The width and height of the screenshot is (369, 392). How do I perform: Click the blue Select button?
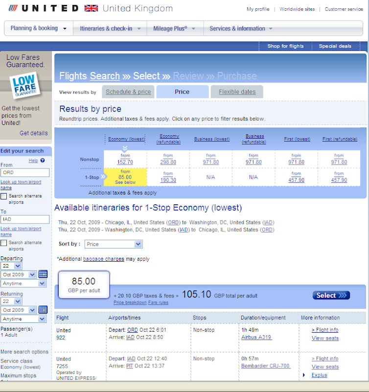(x=331, y=295)
